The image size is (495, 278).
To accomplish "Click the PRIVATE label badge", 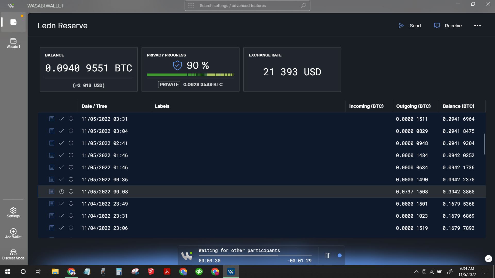I will (169, 85).
